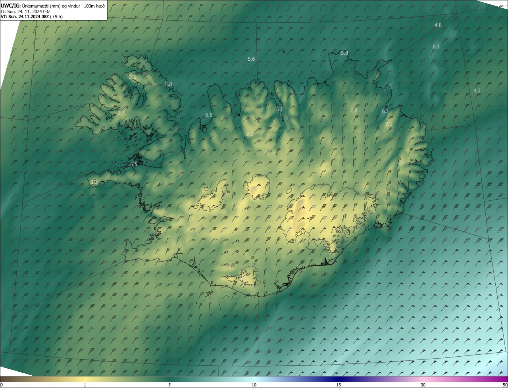This screenshot has width=508, height=388.
Task: Click the 1 tick label on the color scale
Action: pyautogui.click(x=85, y=385)
